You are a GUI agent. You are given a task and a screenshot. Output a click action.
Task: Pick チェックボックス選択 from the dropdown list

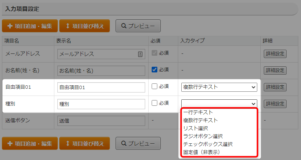pyautogui.click(x=219, y=144)
